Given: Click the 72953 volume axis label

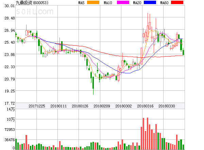Looking at the screenshot, I should click(10, 130).
